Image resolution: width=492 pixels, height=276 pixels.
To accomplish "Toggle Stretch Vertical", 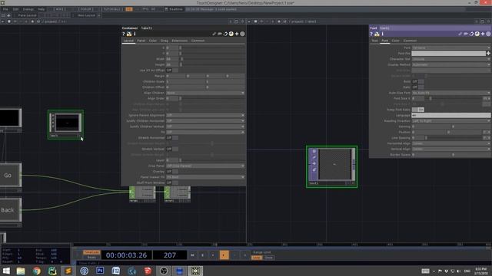I will tap(172, 149).
